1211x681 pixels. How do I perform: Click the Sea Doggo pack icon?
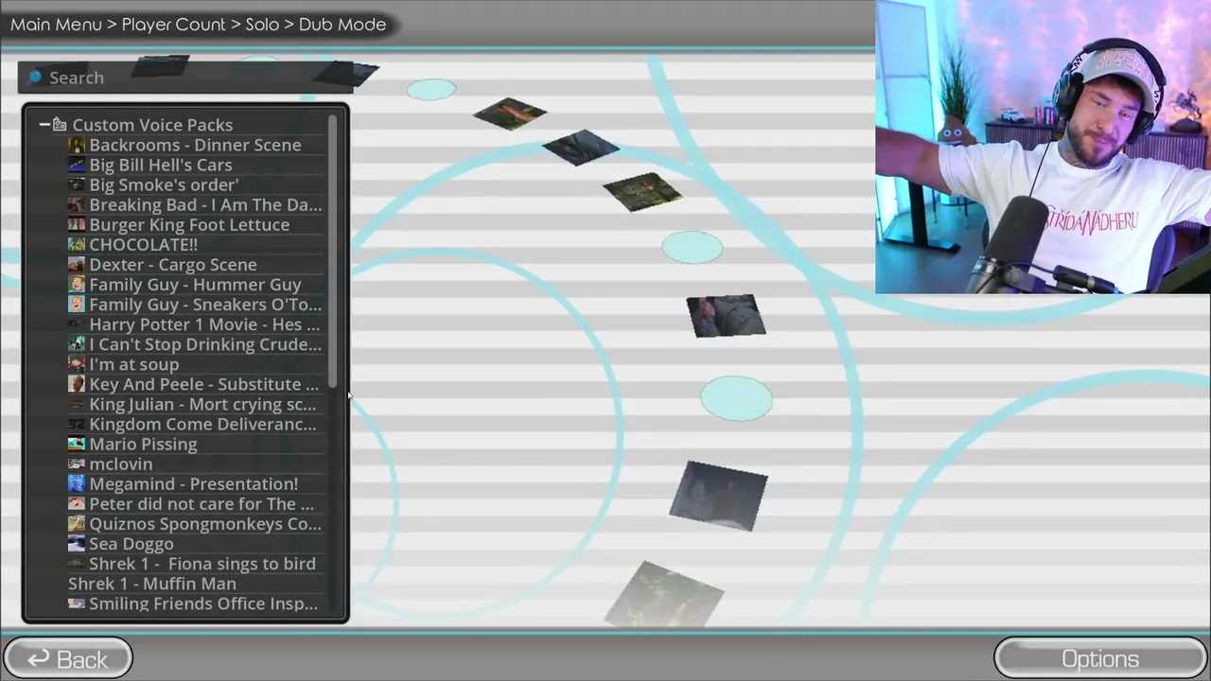(x=77, y=544)
